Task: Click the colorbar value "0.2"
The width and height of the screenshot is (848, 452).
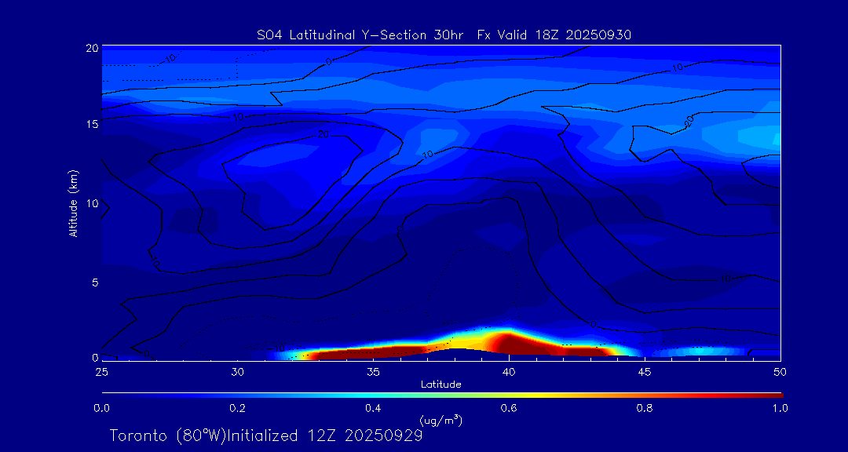Action: pos(237,408)
